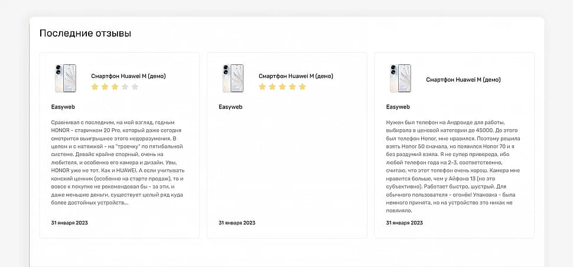
Task: Click the fifth star in the middle review
Action: point(302,87)
